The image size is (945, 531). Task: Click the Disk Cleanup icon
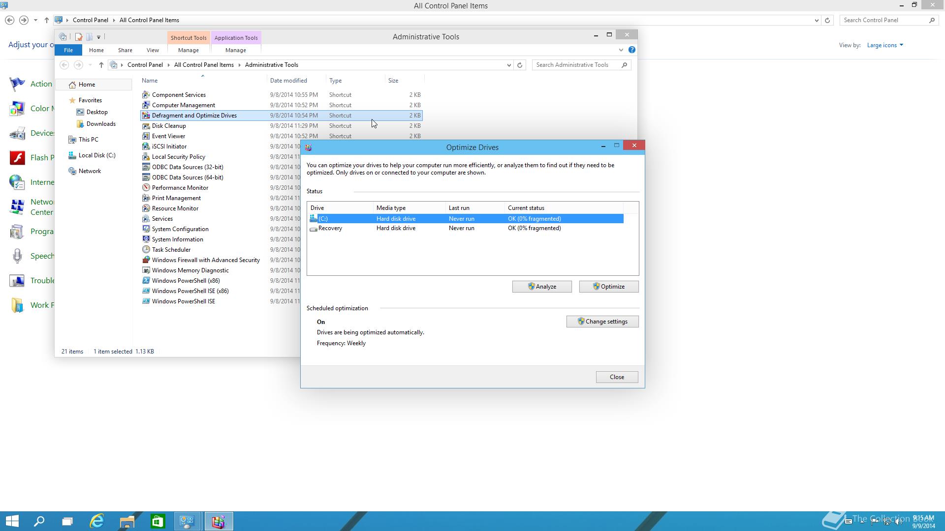146,126
